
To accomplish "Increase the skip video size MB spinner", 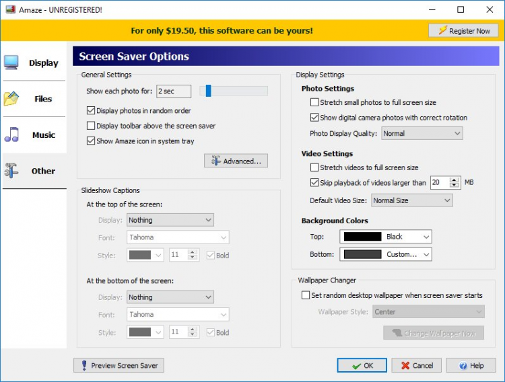I will (454, 180).
